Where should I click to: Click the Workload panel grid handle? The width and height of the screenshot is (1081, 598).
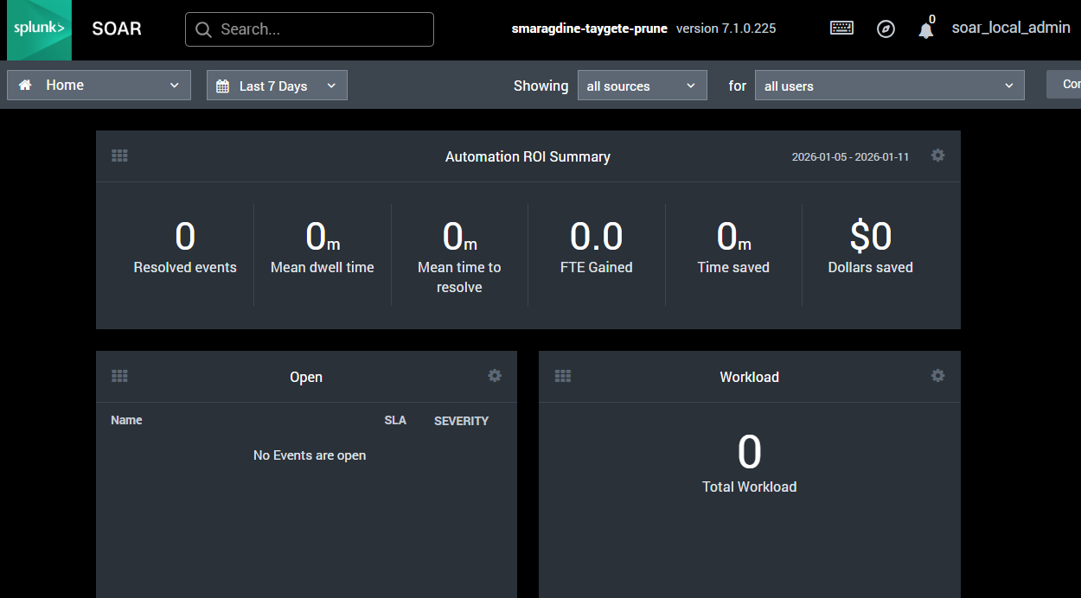(x=563, y=376)
